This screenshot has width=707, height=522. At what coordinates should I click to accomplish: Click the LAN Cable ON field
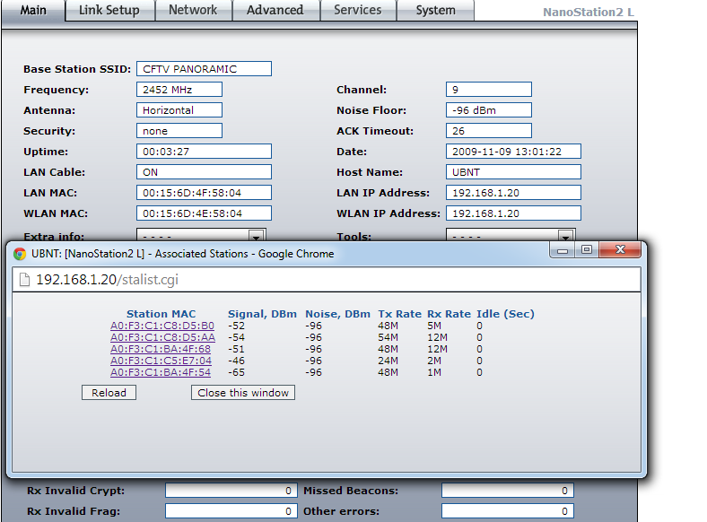tap(204, 172)
